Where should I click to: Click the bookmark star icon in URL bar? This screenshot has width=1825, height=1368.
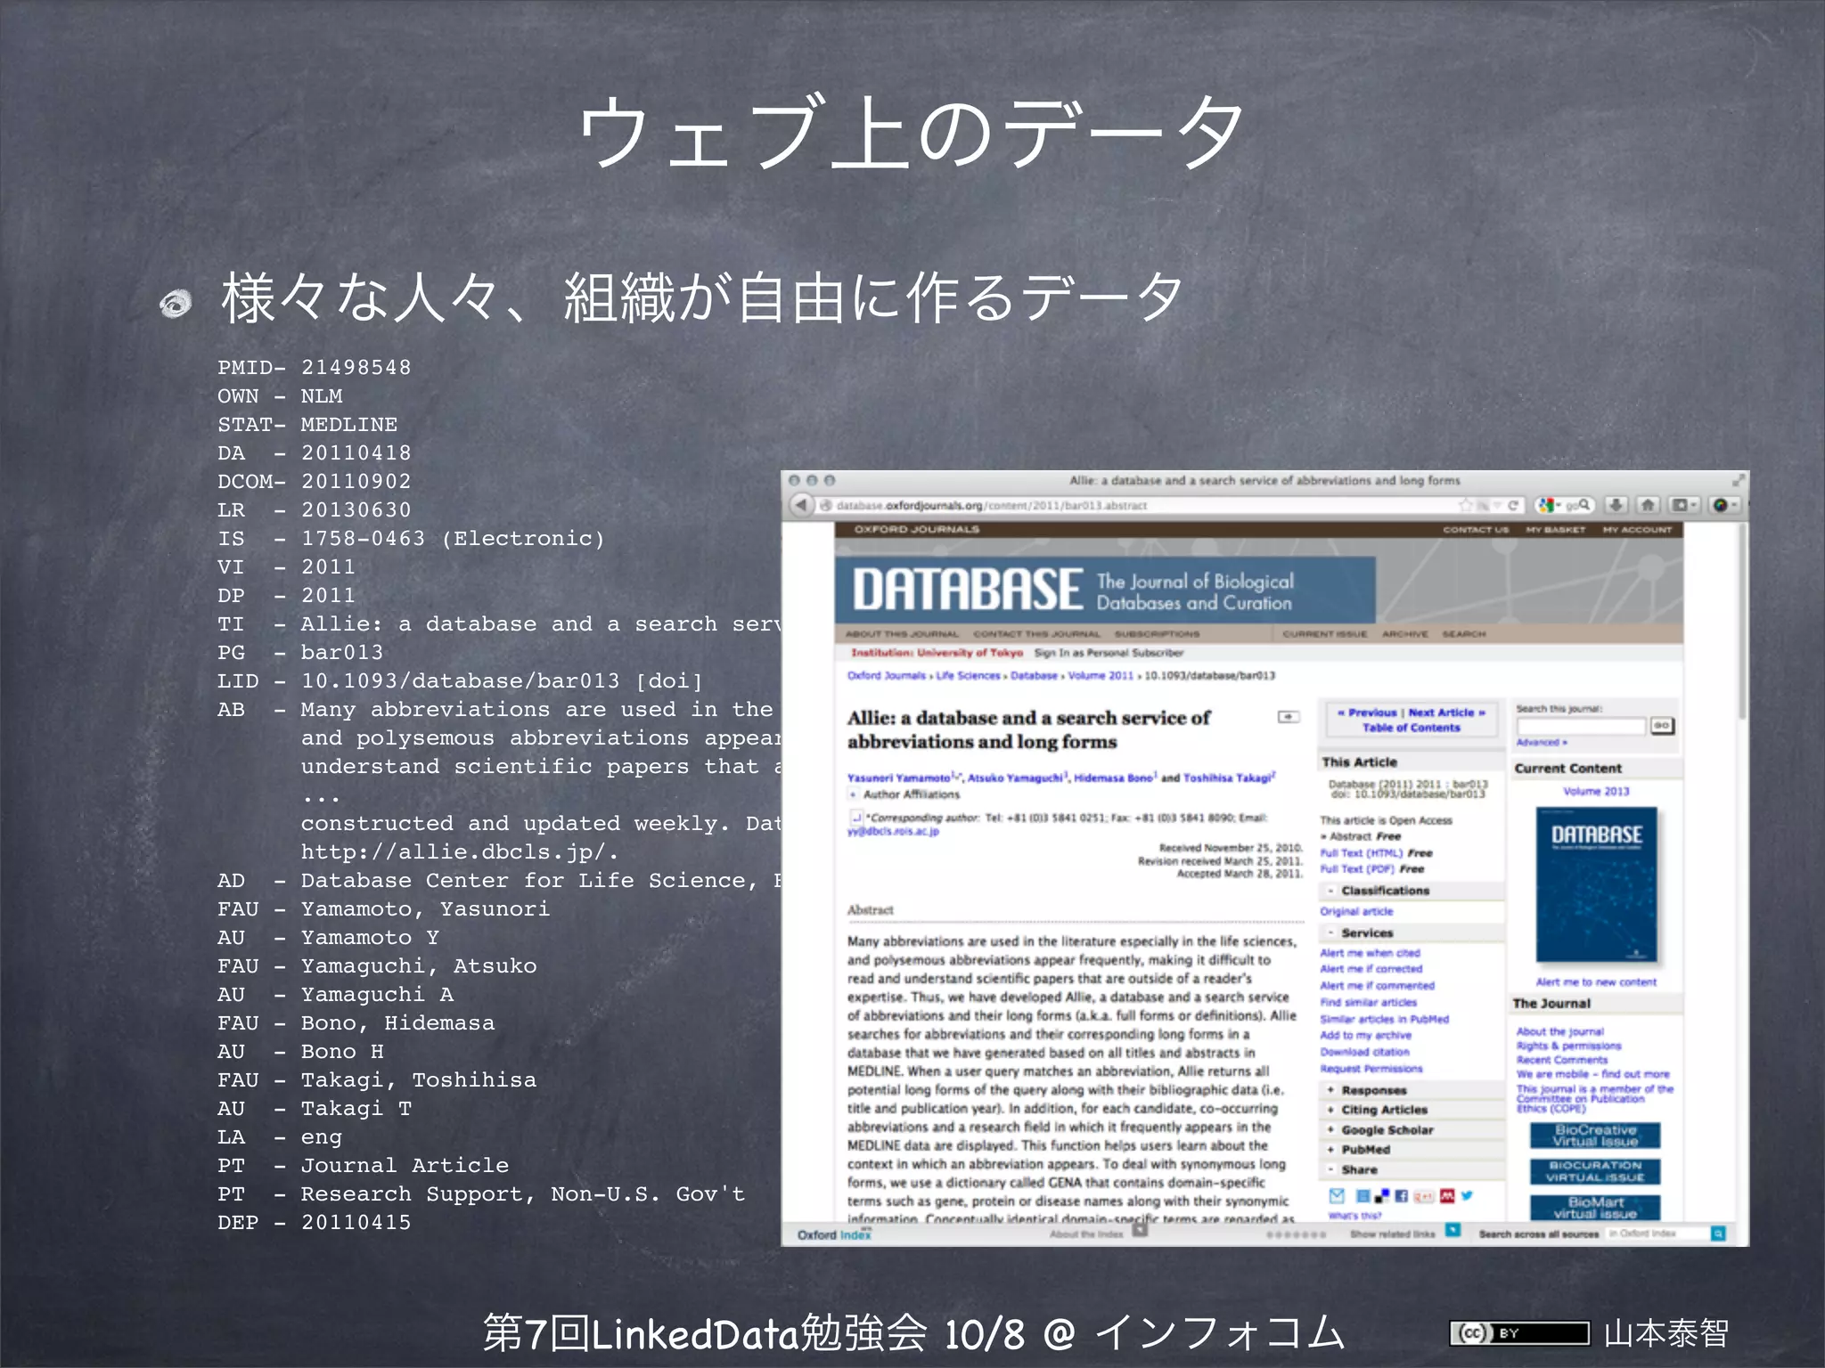[x=1465, y=505]
